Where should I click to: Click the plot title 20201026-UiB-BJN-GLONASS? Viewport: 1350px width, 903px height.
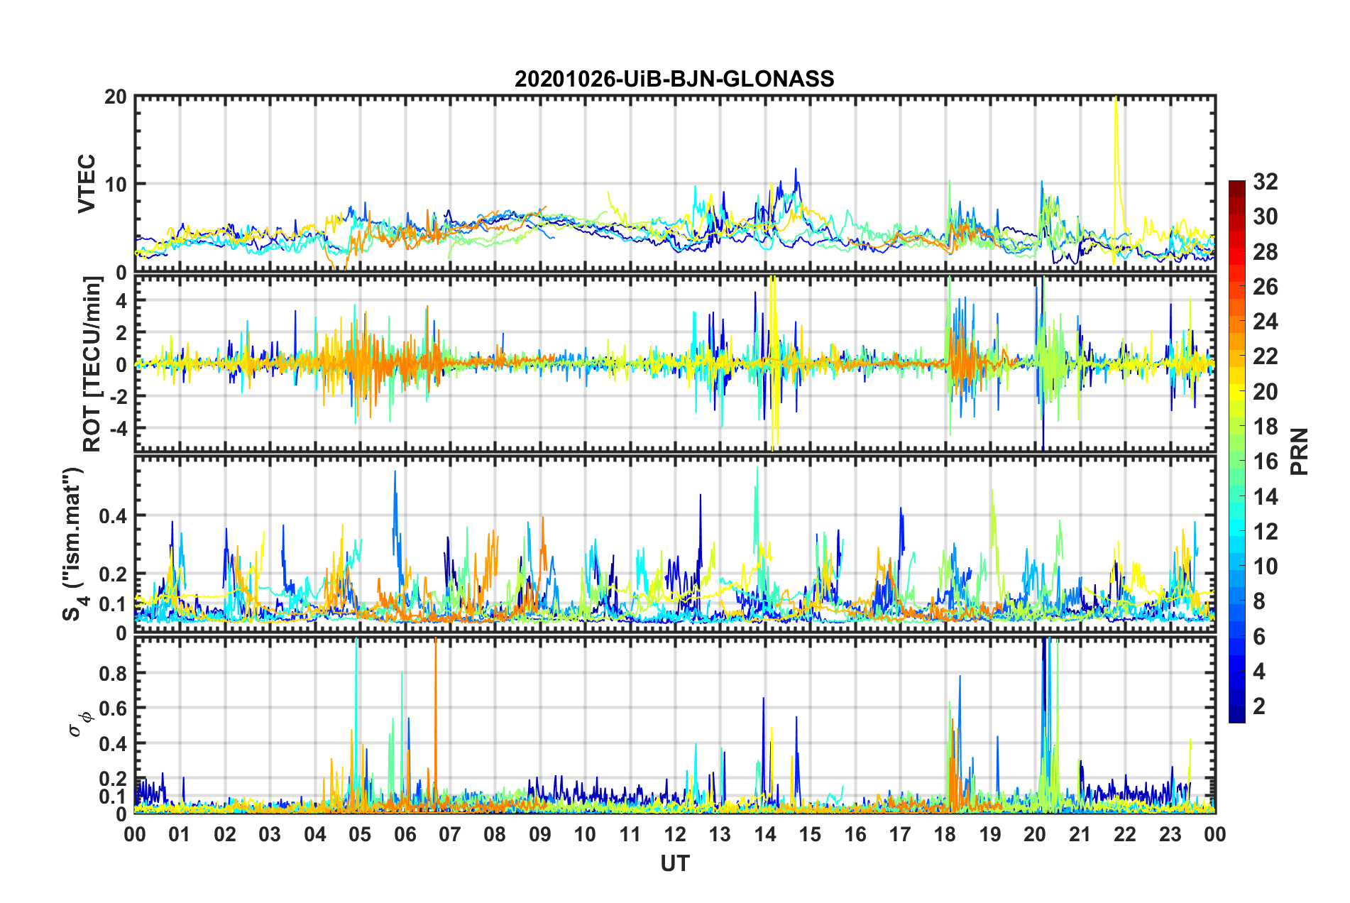click(674, 79)
